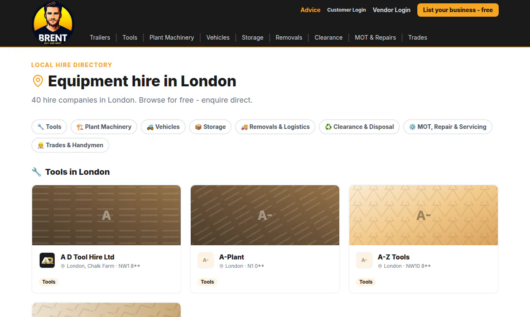Viewport: 530px width, 317px height.
Task: Select the MOT, Repair & Servicing chip
Action: pos(448,127)
